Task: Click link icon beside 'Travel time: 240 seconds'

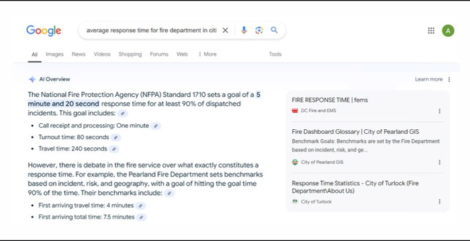Action: tap(114, 149)
